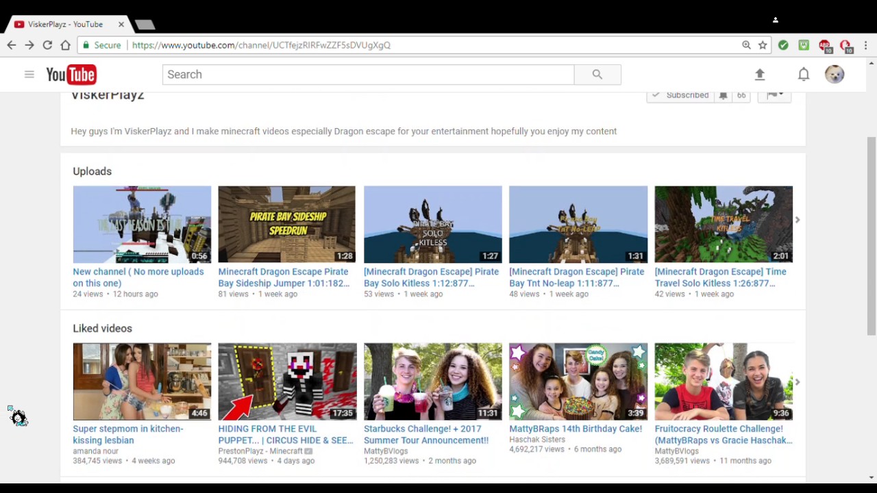Show next liked videos with right arrow
This screenshot has width=877, height=493.
click(x=798, y=382)
